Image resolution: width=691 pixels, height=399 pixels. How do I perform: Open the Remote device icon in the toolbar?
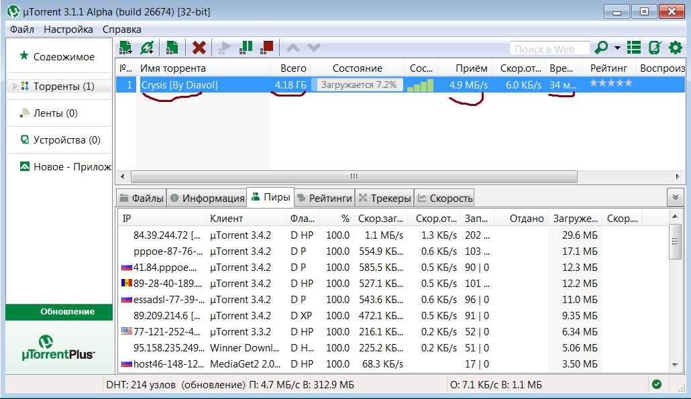[655, 48]
